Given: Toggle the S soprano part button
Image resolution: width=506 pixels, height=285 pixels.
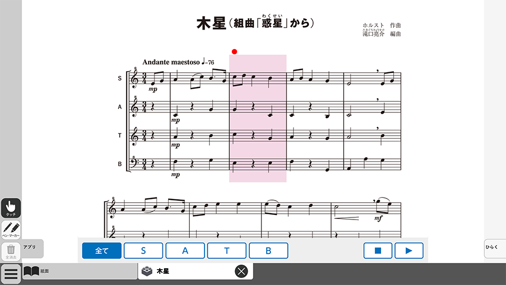Looking at the screenshot, I should tap(143, 251).
